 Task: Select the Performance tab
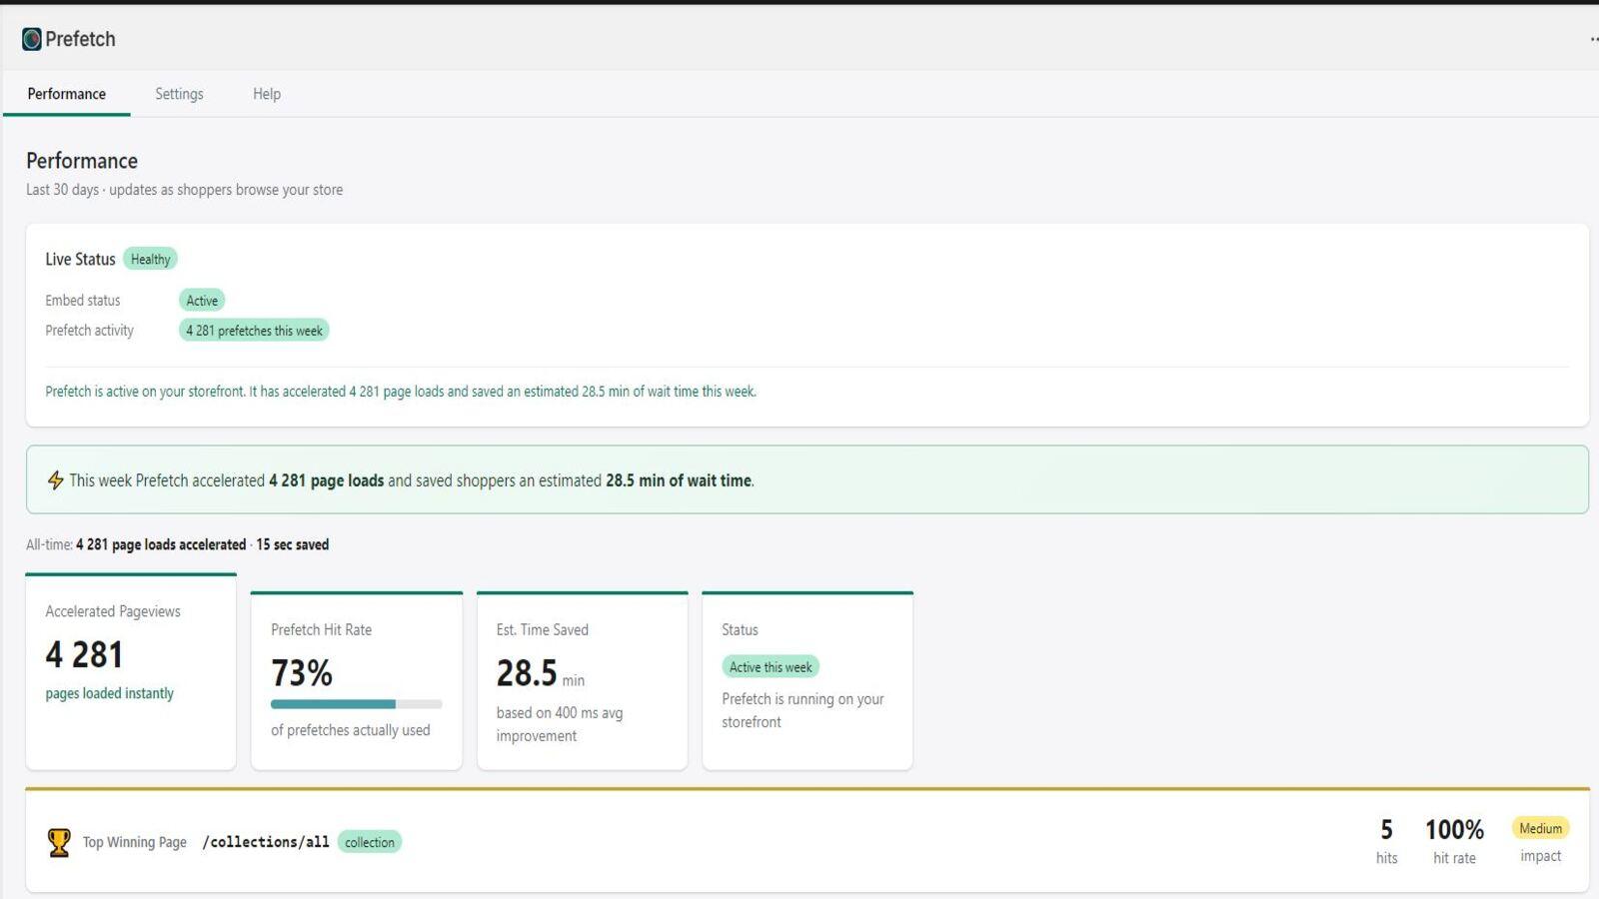pyautogui.click(x=66, y=93)
